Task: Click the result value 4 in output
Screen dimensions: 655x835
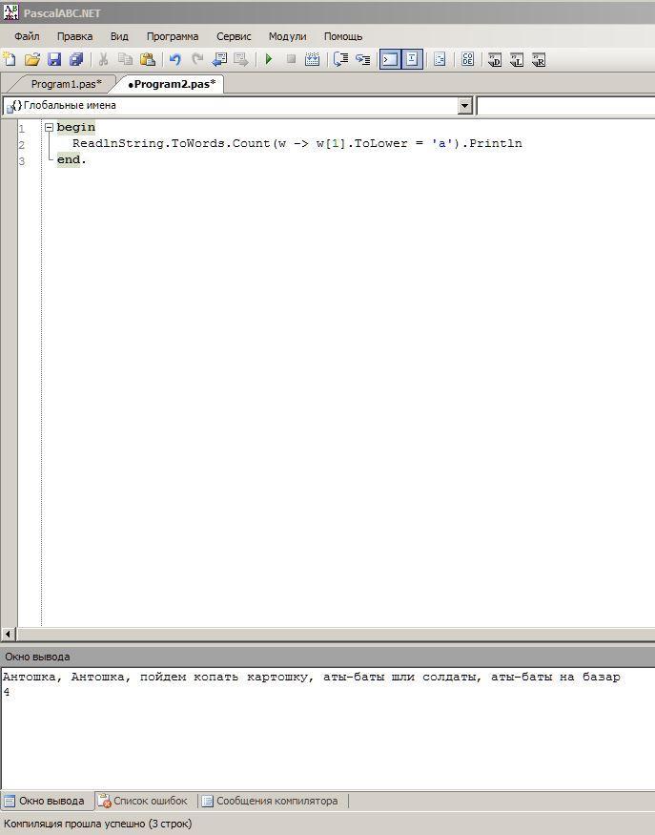Action: (7, 692)
